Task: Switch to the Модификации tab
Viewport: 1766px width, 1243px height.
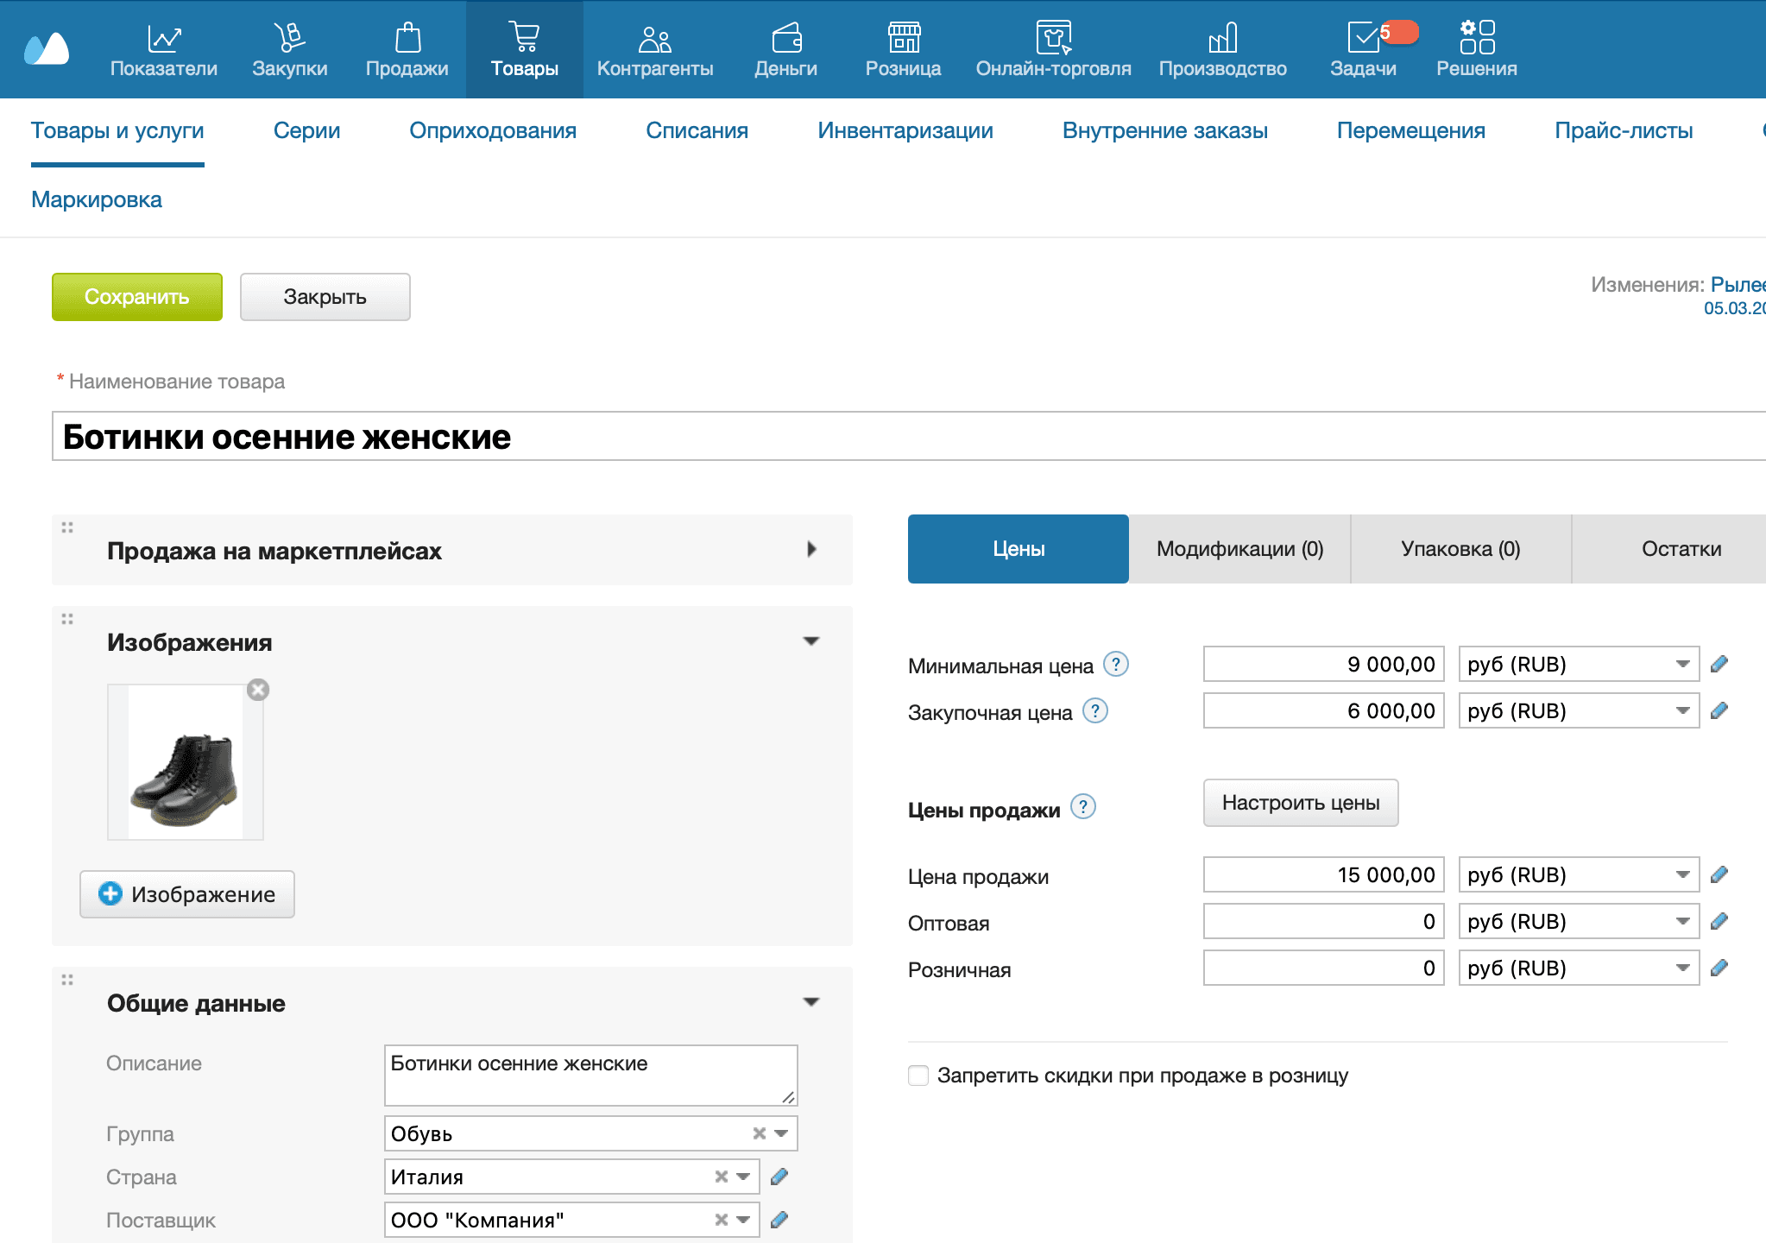Action: tap(1239, 548)
